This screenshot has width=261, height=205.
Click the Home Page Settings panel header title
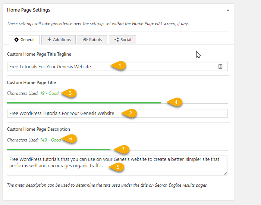(29, 10)
